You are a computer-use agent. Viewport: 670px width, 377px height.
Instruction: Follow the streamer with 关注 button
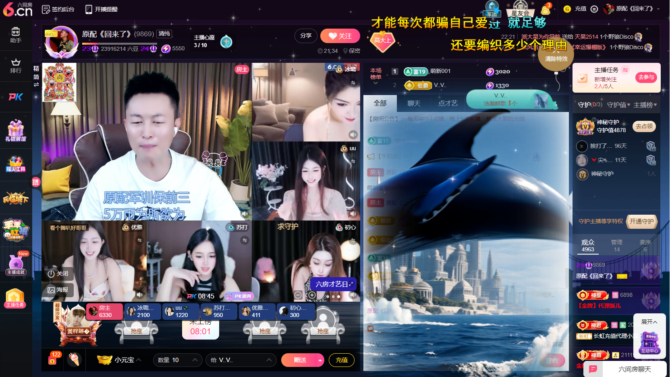(x=340, y=36)
